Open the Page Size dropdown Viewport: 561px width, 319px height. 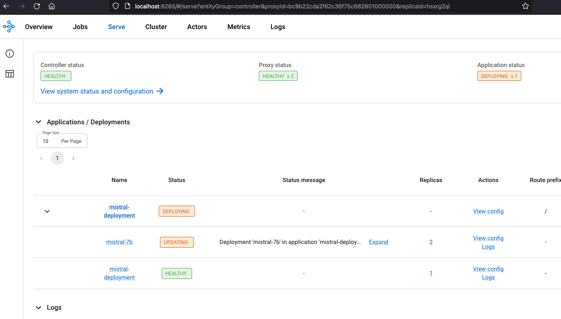pyautogui.click(x=62, y=141)
